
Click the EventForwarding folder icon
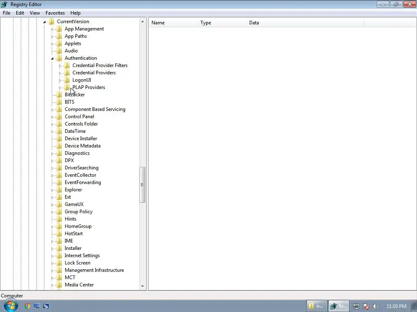point(59,182)
